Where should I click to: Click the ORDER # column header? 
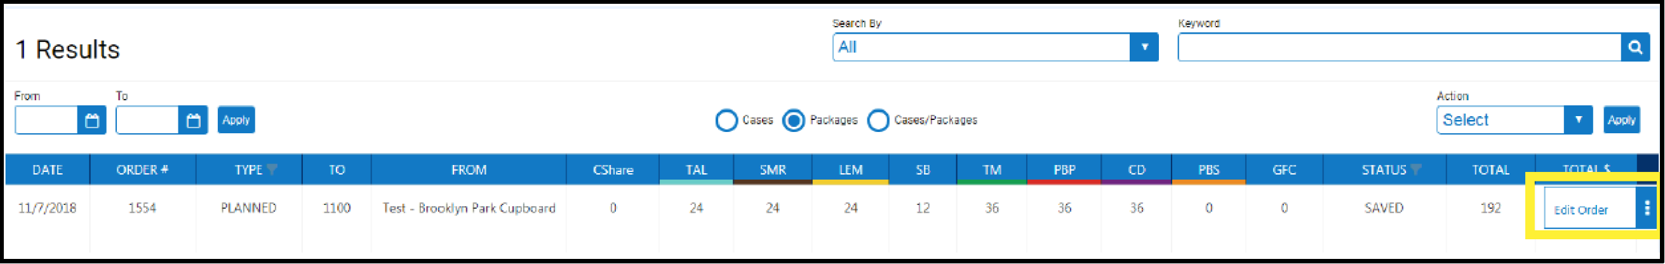click(142, 170)
